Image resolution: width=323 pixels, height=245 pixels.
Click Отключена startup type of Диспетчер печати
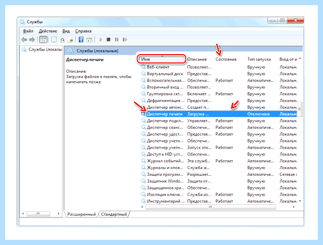tap(258, 114)
